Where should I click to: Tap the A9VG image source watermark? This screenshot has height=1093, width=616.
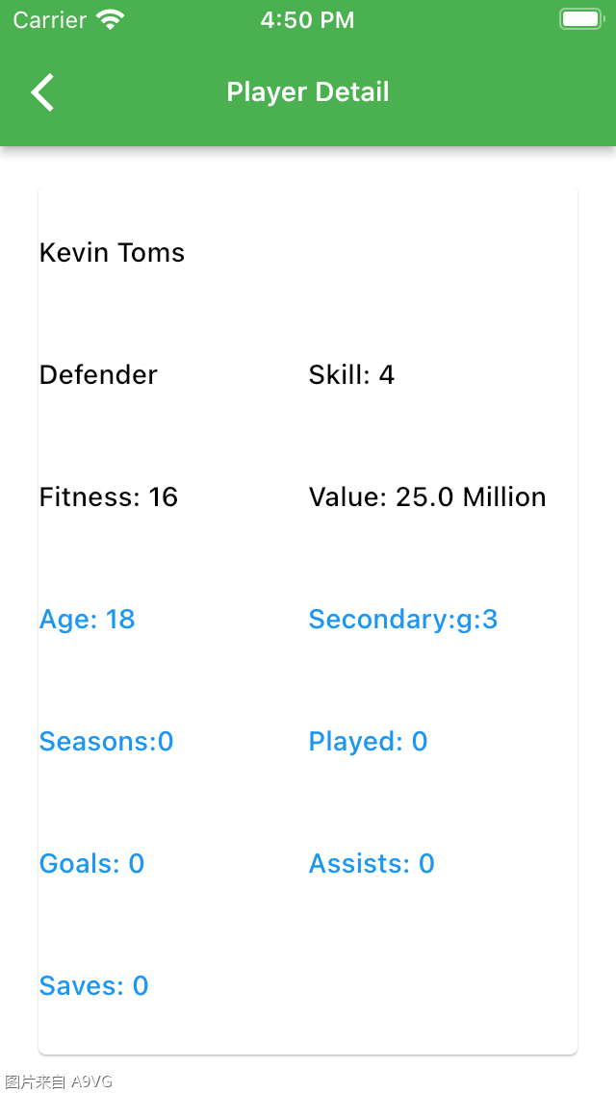point(59,1082)
